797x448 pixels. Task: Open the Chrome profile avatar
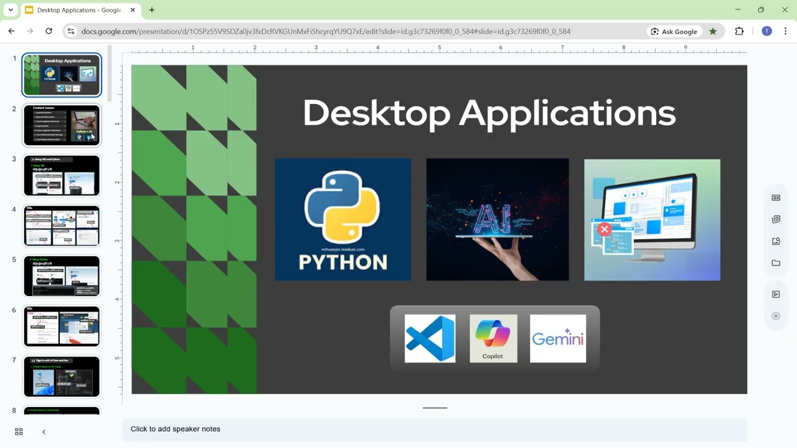[766, 31]
